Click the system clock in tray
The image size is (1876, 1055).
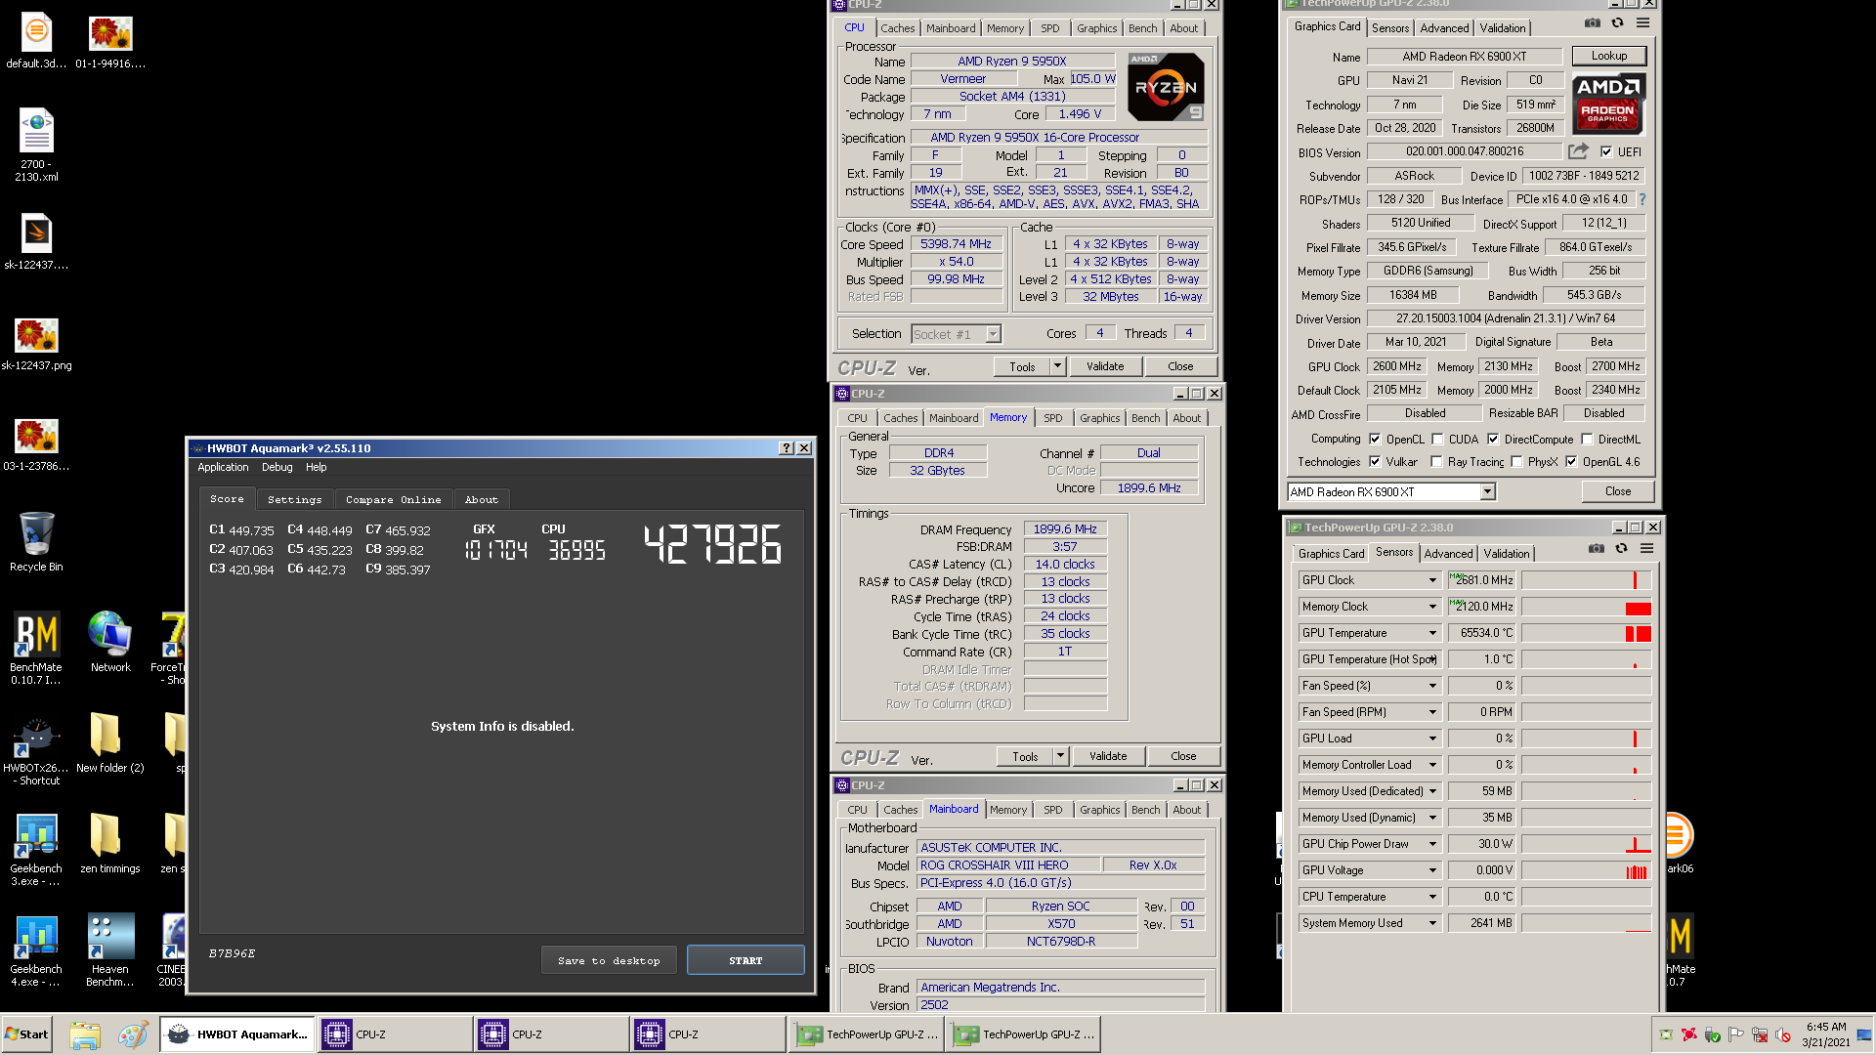pos(1826,1034)
